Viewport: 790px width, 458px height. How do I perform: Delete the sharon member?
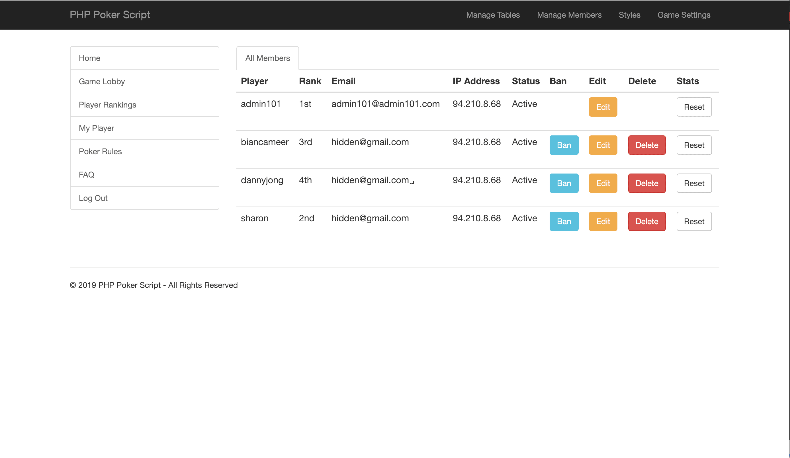[647, 221]
